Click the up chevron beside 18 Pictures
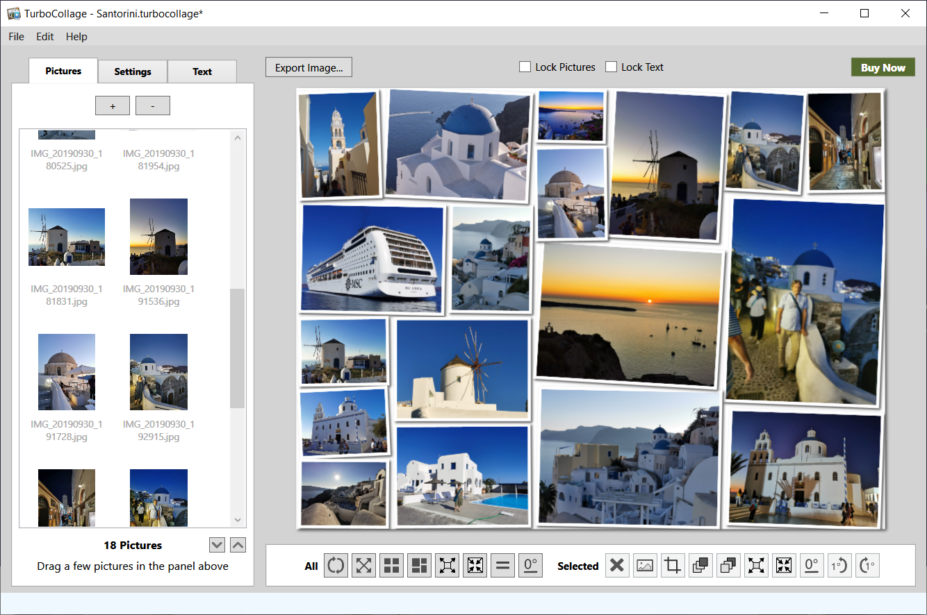927x615 pixels. pos(238,545)
